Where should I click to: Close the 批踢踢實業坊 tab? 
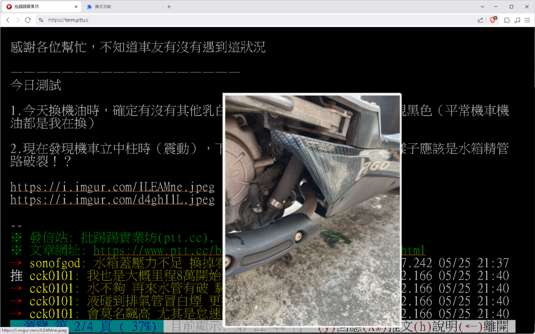(76, 7)
